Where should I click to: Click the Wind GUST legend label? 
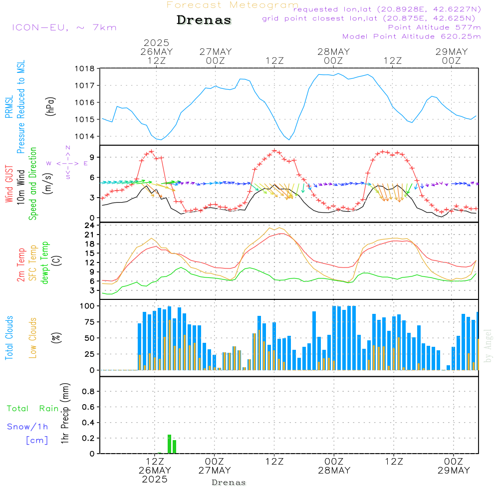tap(9, 184)
